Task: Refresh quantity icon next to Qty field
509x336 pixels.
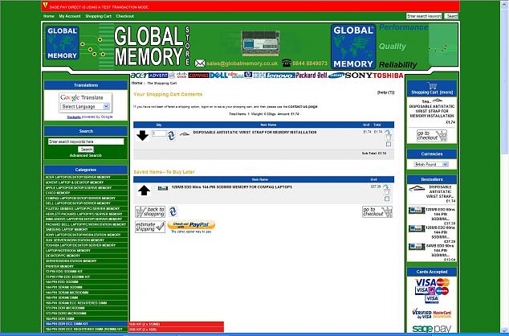Action: click(171, 136)
